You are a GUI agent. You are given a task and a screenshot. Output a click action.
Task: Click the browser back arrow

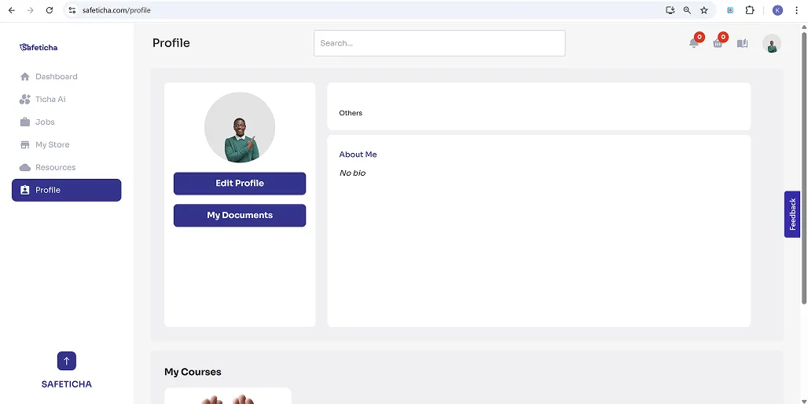pyautogui.click(x=11, y=10)
